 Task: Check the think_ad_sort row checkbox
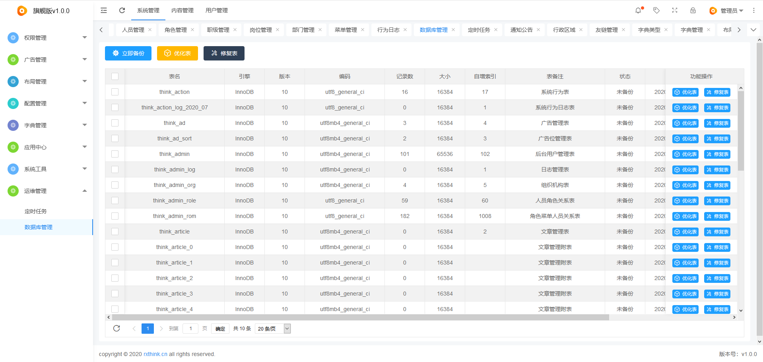pyautogui.click(x=115, y=138)
